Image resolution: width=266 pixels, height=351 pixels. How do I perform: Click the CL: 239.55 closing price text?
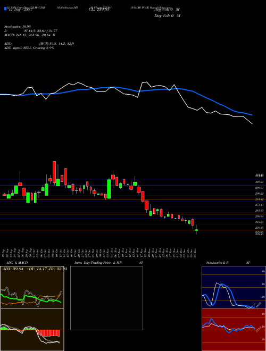coord(99,10)
